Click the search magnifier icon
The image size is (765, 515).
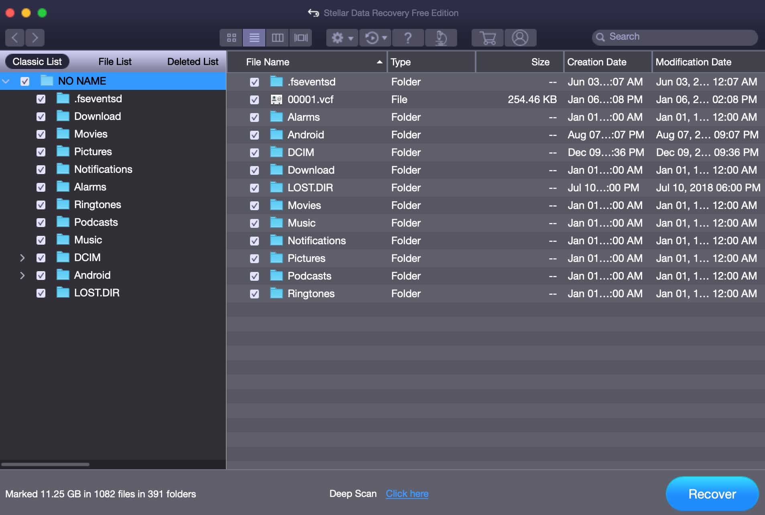600,37
